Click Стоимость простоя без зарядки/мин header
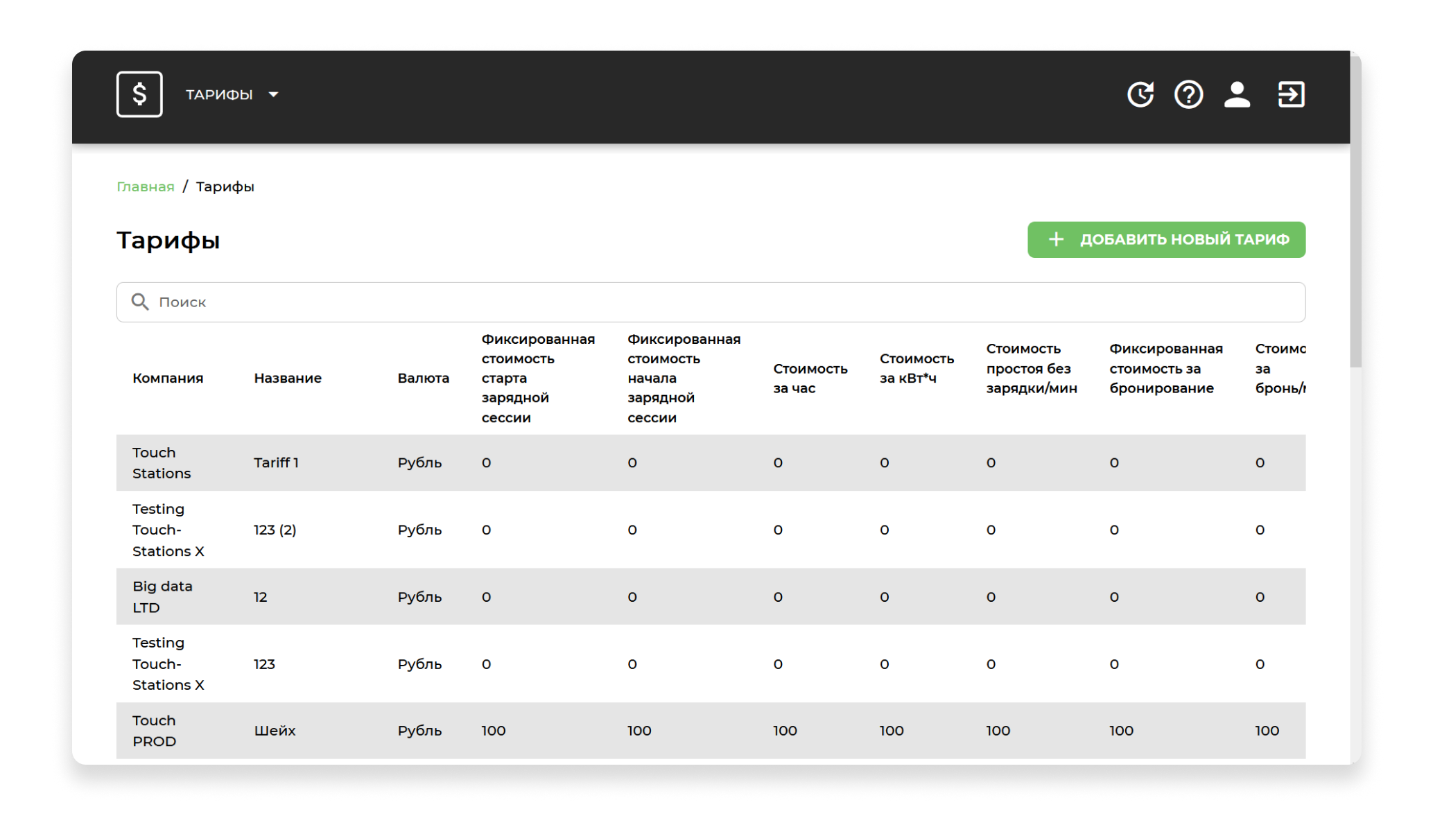 [x=1032, y=368]
